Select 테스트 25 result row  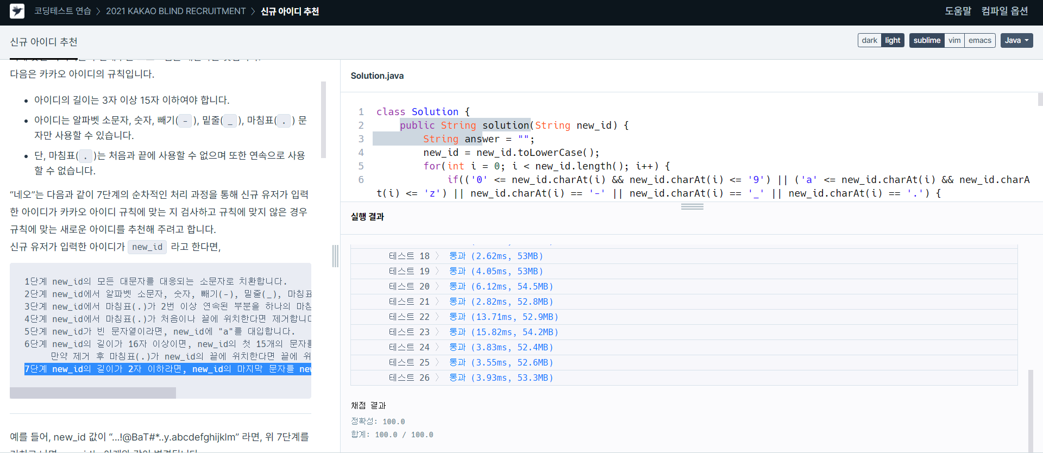click(684, 362)
